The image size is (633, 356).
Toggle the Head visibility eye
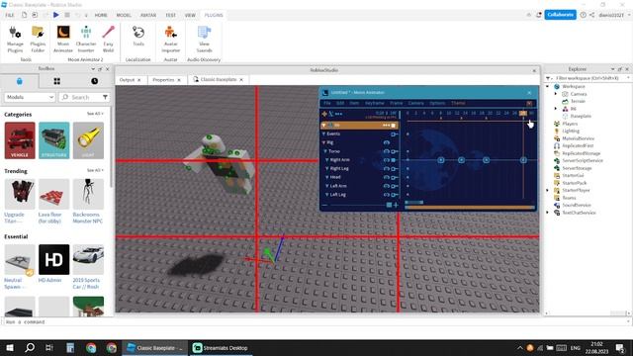pyautogui.click(x=387, y=177)
